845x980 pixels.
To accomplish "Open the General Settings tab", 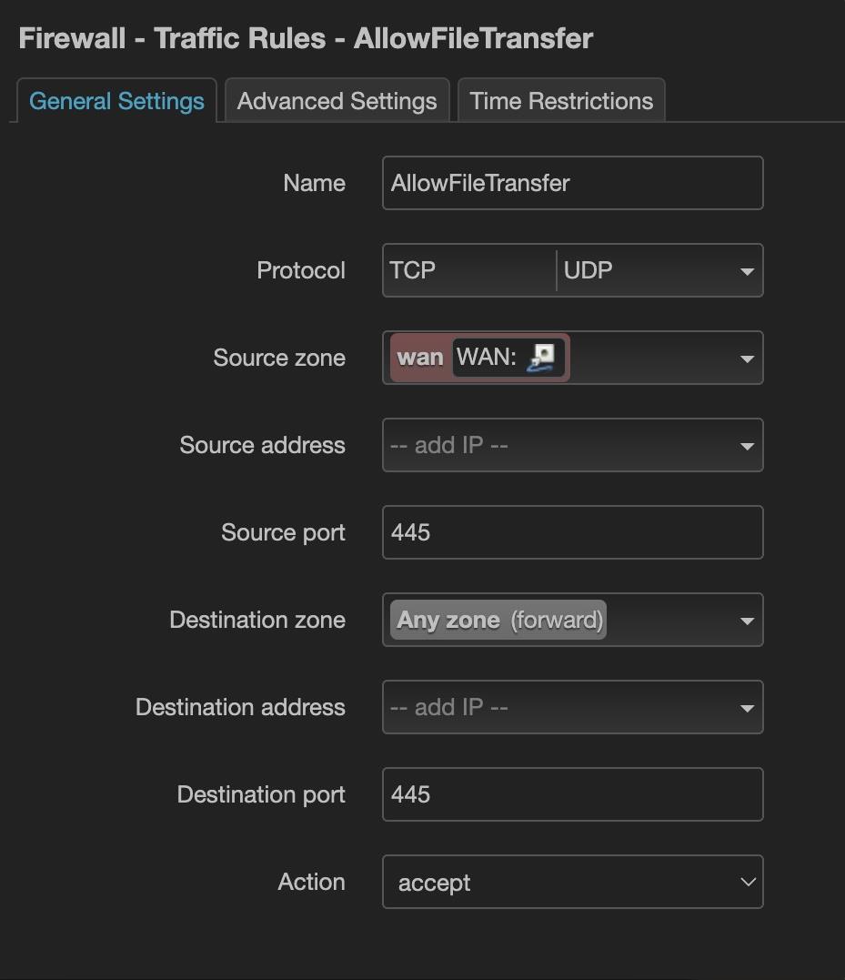I will tap(116, 101).
